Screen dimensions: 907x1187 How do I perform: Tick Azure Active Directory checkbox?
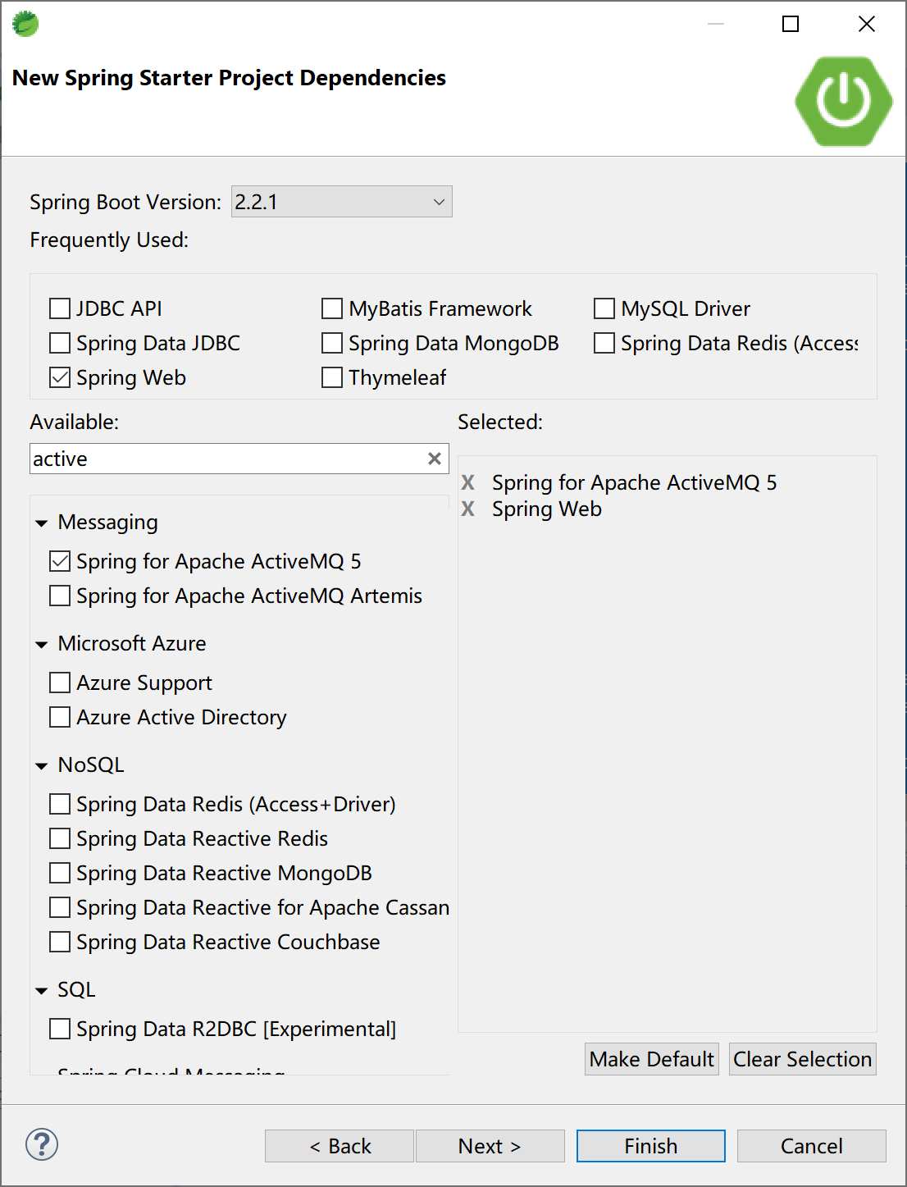[60, 717]
